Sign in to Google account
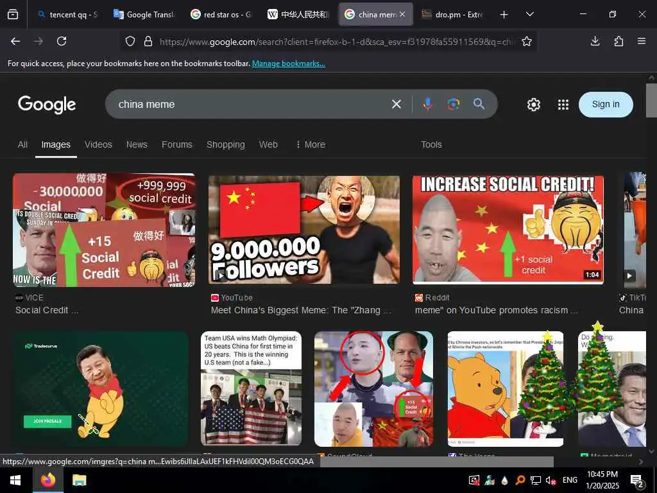Screen dimensions: 657x493 tap(606, 105)
